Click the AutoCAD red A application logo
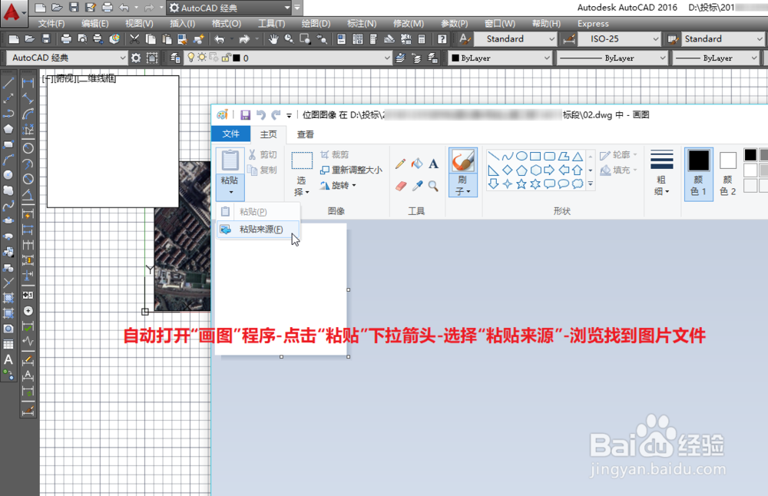 (x=12, y=12)
